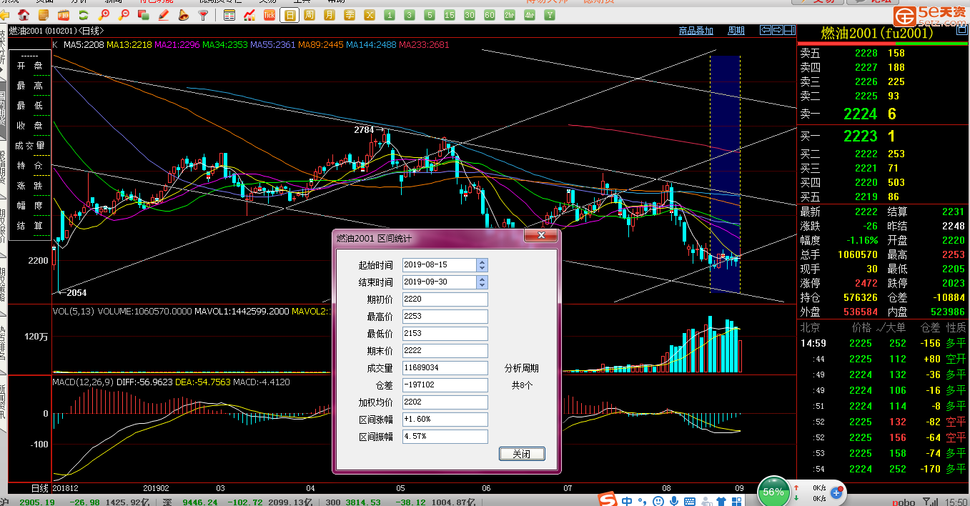
Task: Select the 30-minute period button
Action: coord(470,15)
